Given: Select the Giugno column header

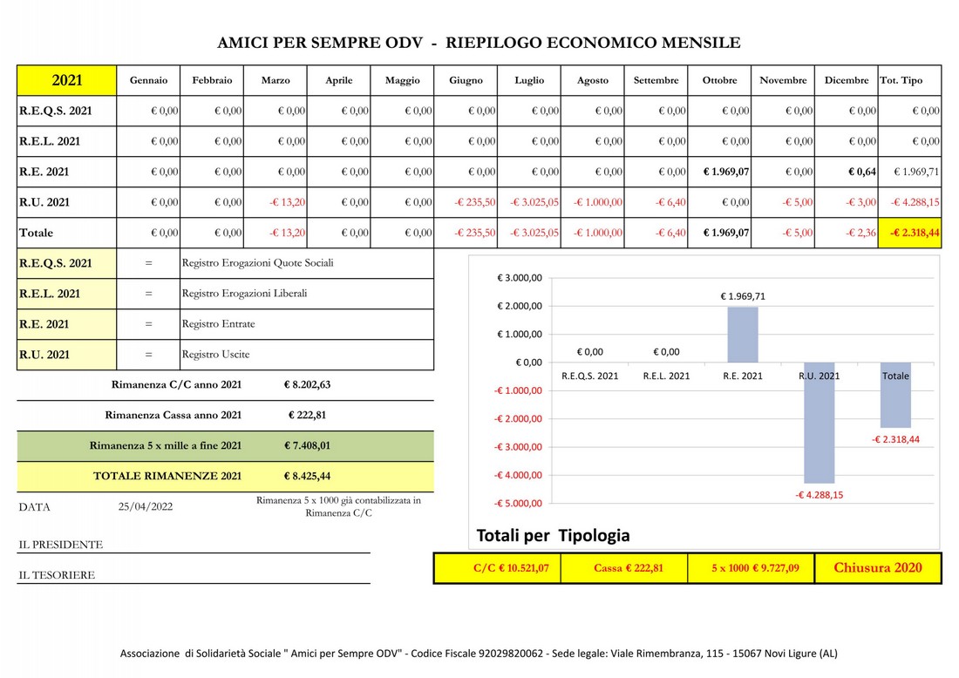Looking at the screenshot, I should point(466,80).
